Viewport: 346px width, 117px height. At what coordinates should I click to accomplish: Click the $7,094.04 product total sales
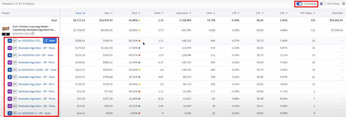pyautogui.click(x=337, y=30)
